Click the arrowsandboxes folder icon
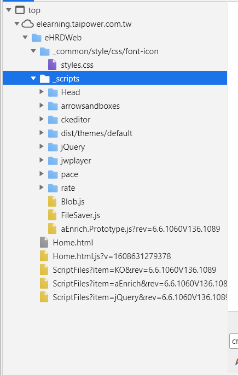Screen dimensions: 238x375 point(53,106)
